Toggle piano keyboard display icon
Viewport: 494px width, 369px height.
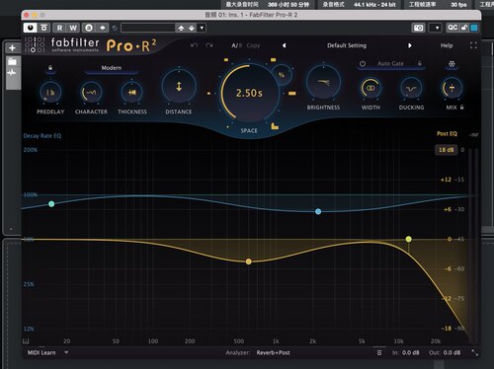(x=26, y=341)
